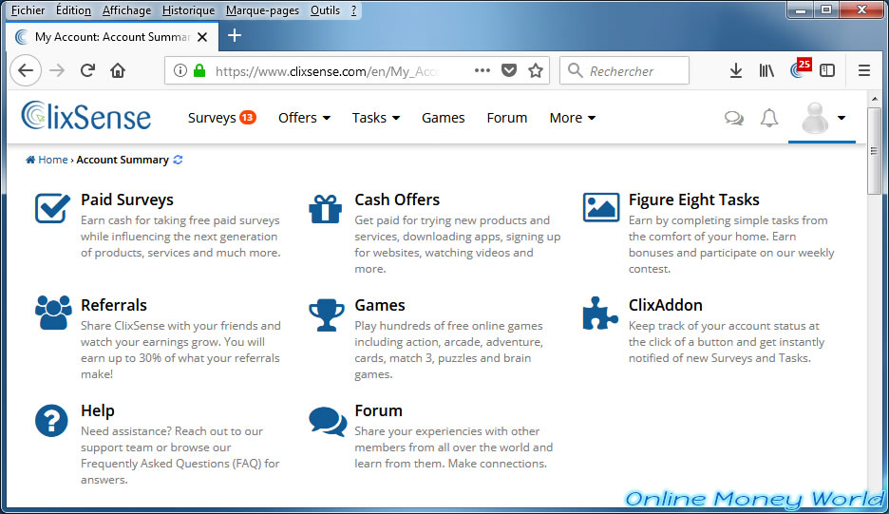Click the Figure Eight Tasks picture icon

coord(601,207)
